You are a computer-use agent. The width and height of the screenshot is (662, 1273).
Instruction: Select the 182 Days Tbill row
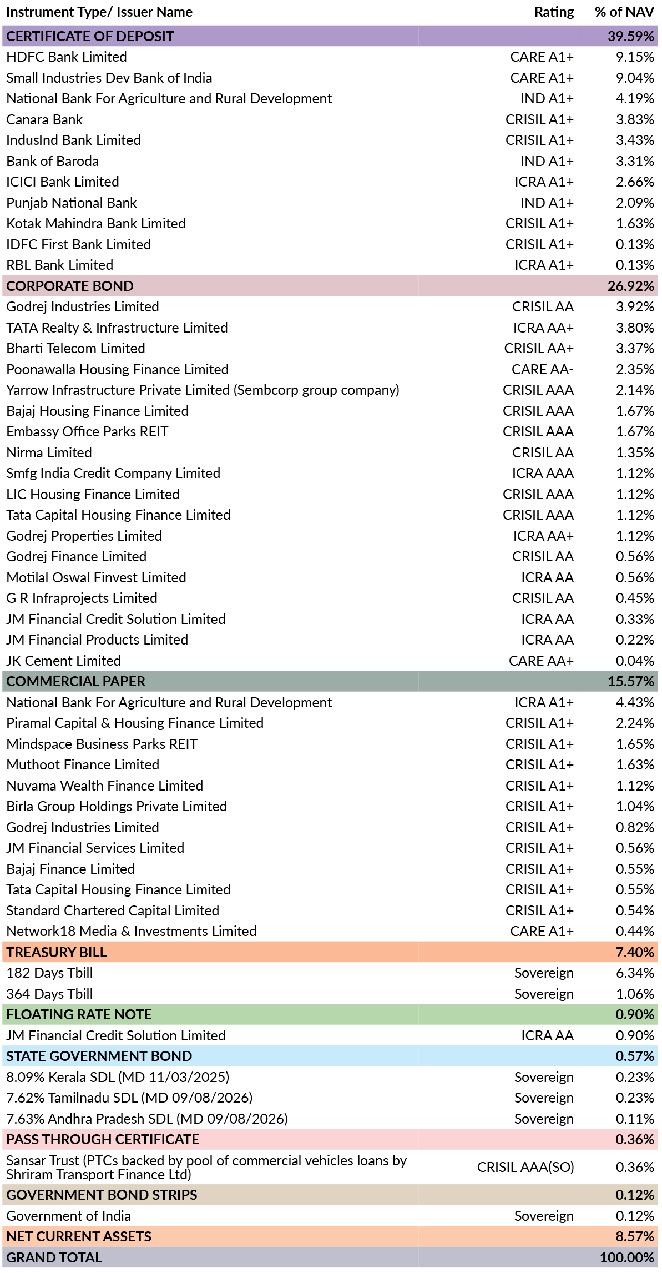click(x=330, y=973)
